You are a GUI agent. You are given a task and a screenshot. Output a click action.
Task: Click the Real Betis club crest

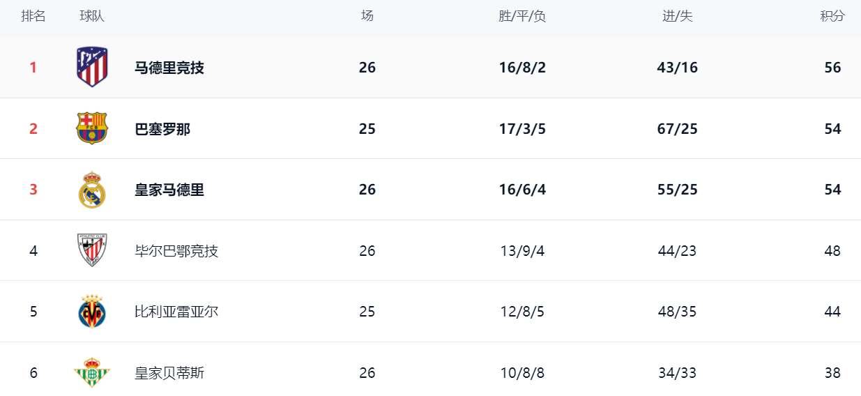point(92,372)
